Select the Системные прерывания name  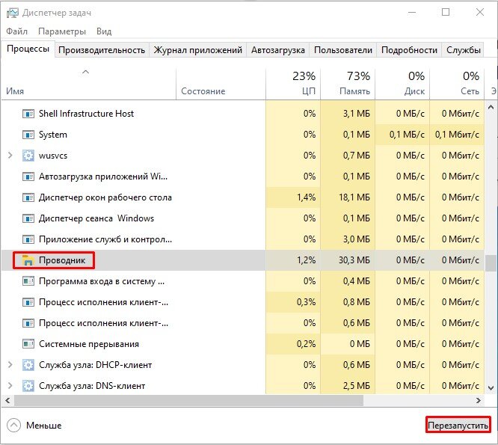click(x=89, y=344)
